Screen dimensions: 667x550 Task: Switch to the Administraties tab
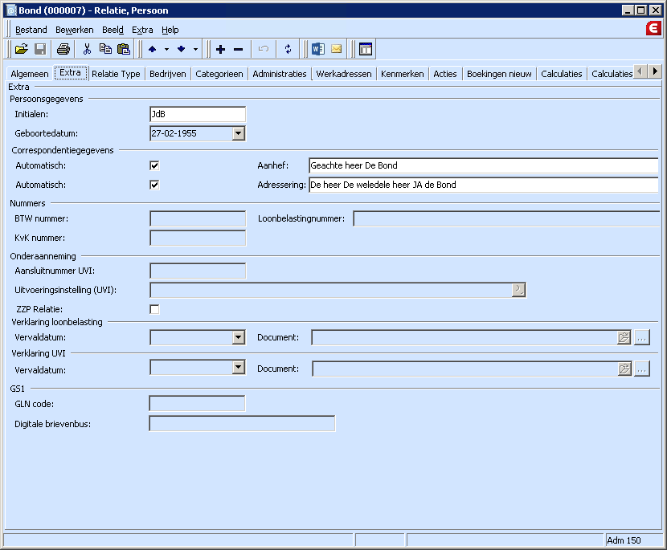280,74
